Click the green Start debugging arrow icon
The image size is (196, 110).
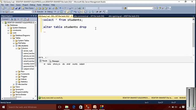[x=83, y=8]
